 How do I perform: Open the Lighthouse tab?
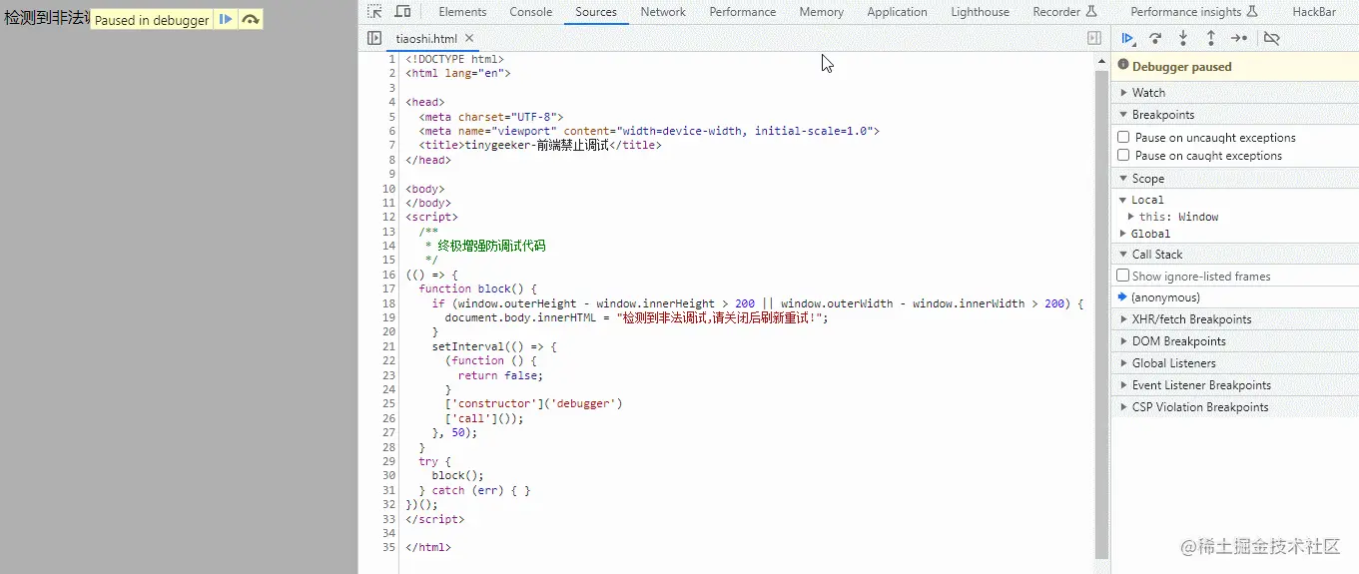980,12
